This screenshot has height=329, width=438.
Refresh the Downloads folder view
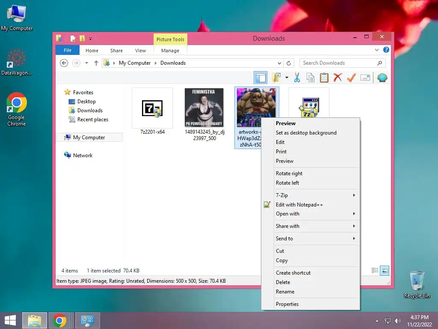[x=289, y=63]
